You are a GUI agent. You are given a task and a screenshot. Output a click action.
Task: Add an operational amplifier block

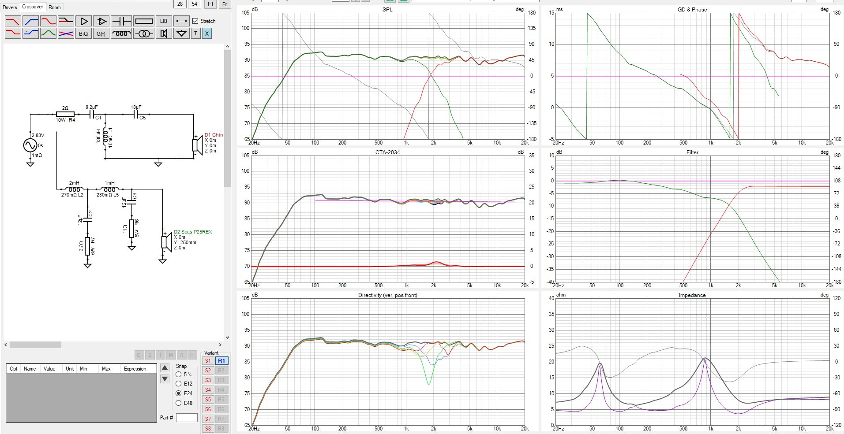click(101, 21)
